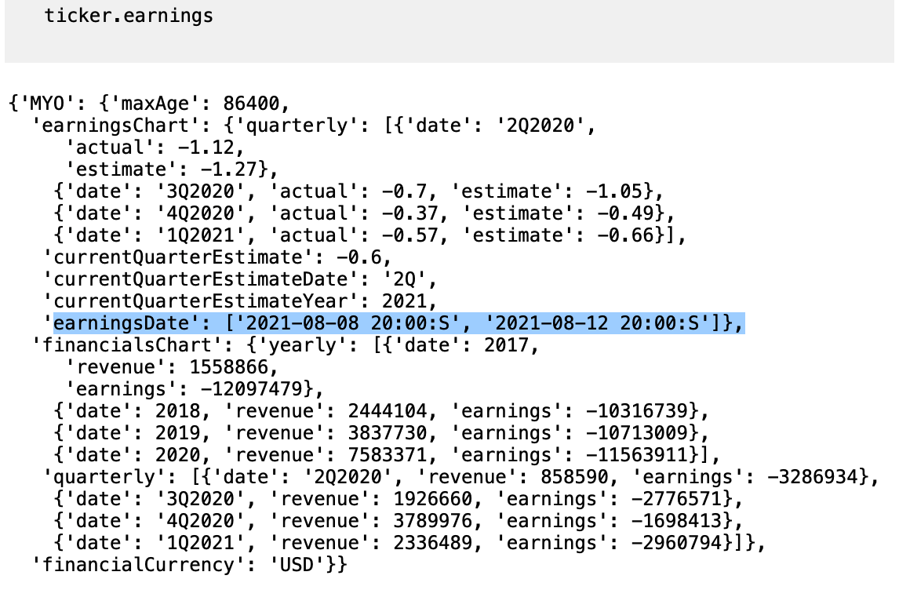The height and width of the screenshot is (590, 899).
Task: Click the 'USD' currency value
Action: 297,566
